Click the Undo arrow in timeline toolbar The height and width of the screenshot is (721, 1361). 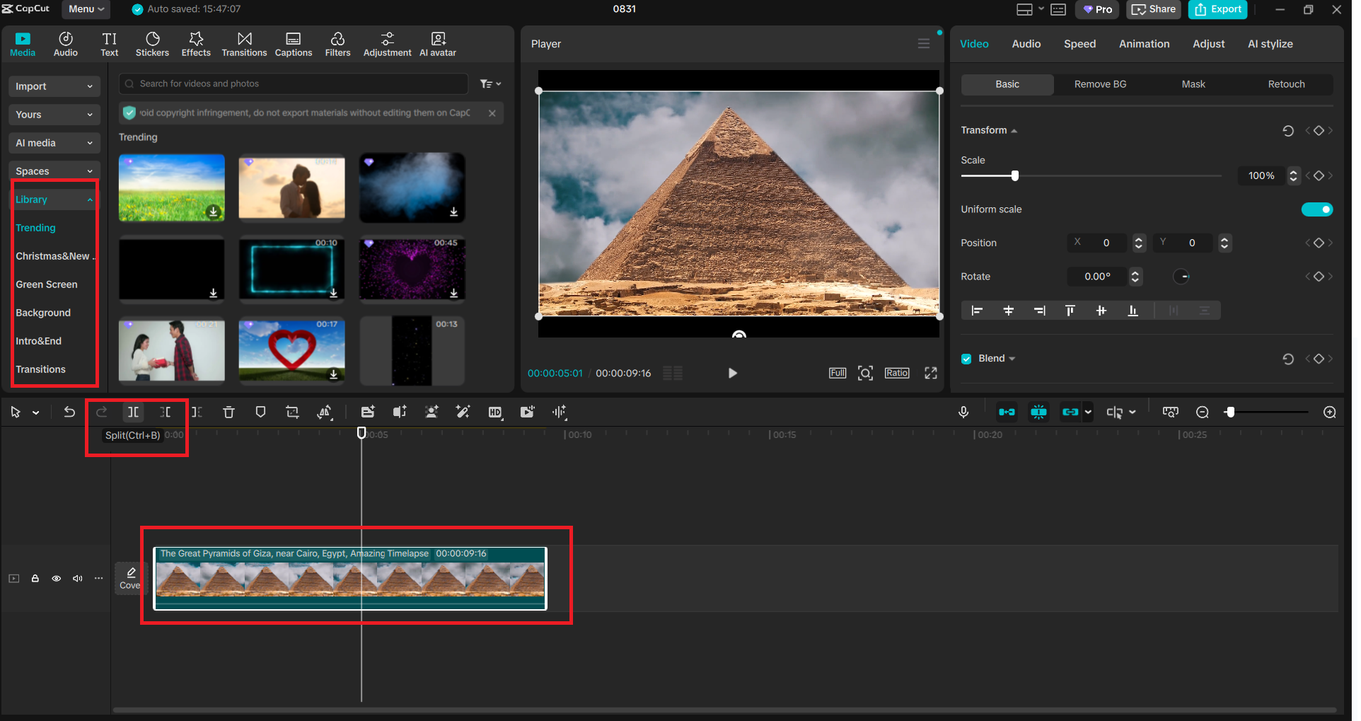coord(69,412)
